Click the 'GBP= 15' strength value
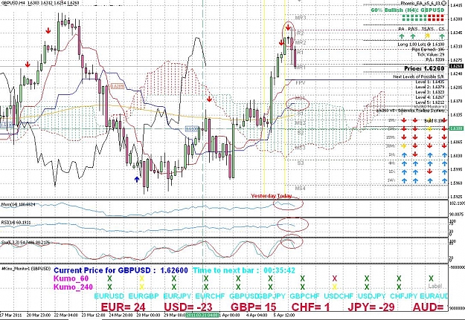 [254, 307]
